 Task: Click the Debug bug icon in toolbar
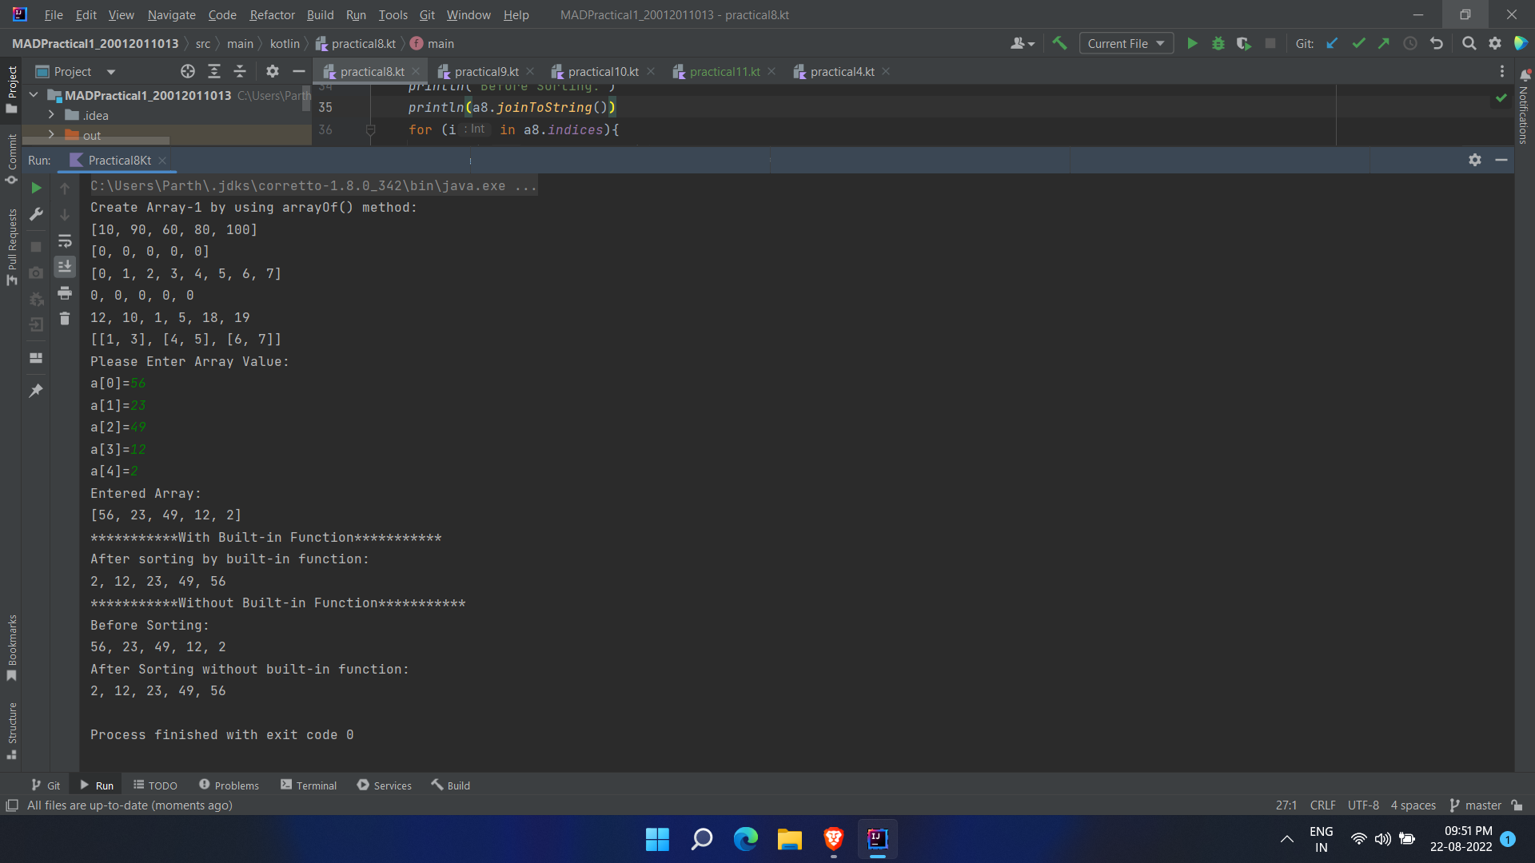click(1218, 44)
